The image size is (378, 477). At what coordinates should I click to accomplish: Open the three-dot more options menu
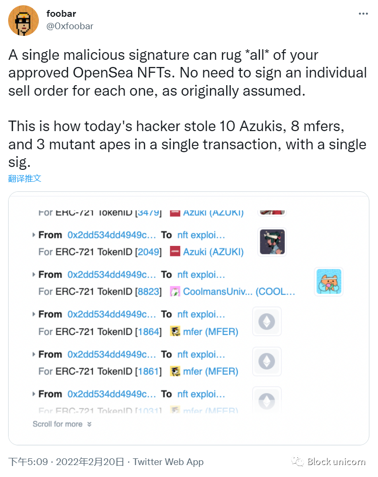coord(363,14)
